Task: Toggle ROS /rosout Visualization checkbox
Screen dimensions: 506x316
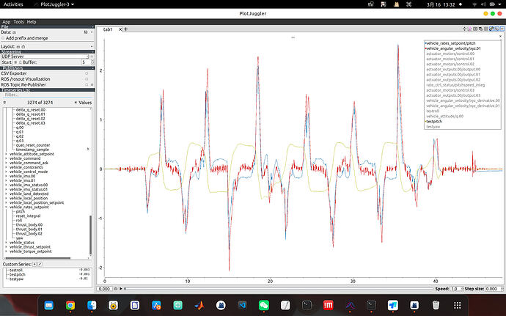Action: pyautogui.click(x=87, y=78)
